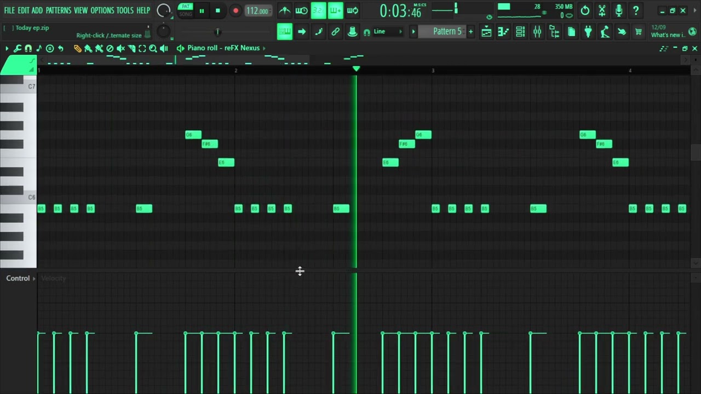Select the Mute tool in piano roll
Screen dimensions: 701x394
click(120, 48)
